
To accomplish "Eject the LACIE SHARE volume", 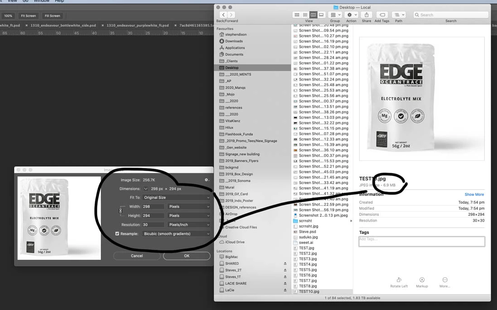I will point(285,283).
